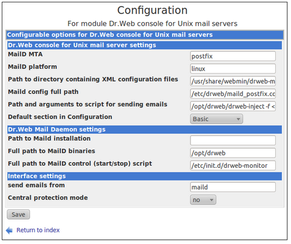Click the Configurable options header bar
The image size is (291, 244).
[x=145, y=35]
